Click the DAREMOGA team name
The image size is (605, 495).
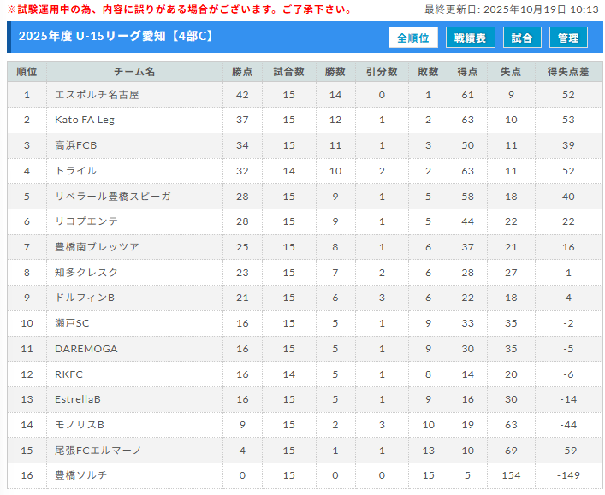(x=86, y=349)
